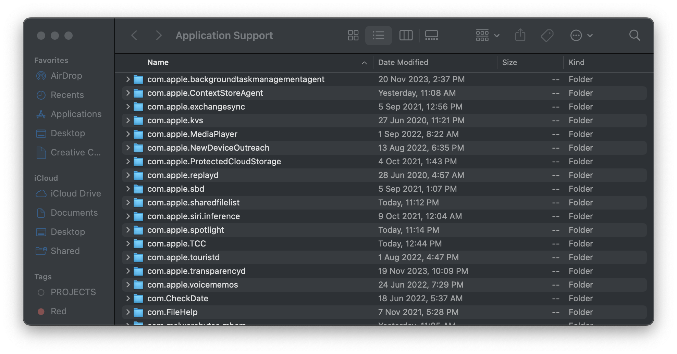The width and height of the screenshot is (677, 354).
Task: Expand the com.FileHelp folder
Action: [128, 312]
